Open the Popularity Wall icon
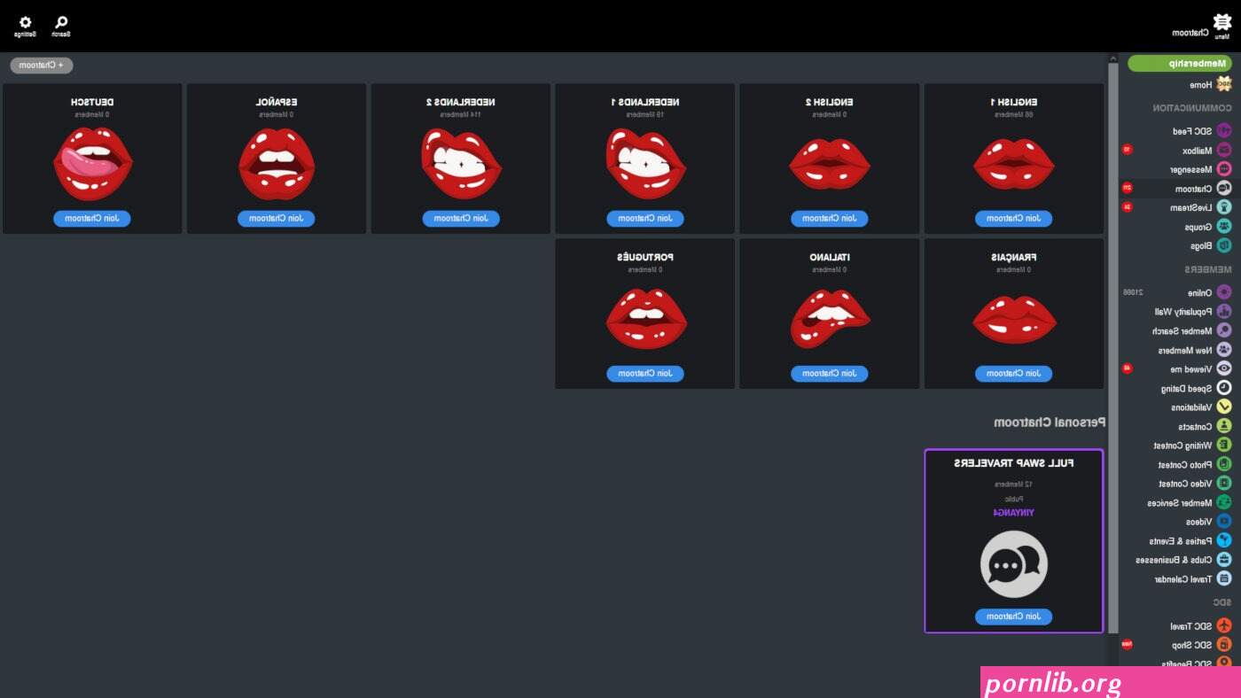The height and width of the screenshot is (698, 1241). click(1224, 312)
